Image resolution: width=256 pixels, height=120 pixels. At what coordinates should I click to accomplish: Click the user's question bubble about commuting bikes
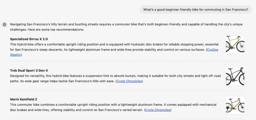click(195, 10)
